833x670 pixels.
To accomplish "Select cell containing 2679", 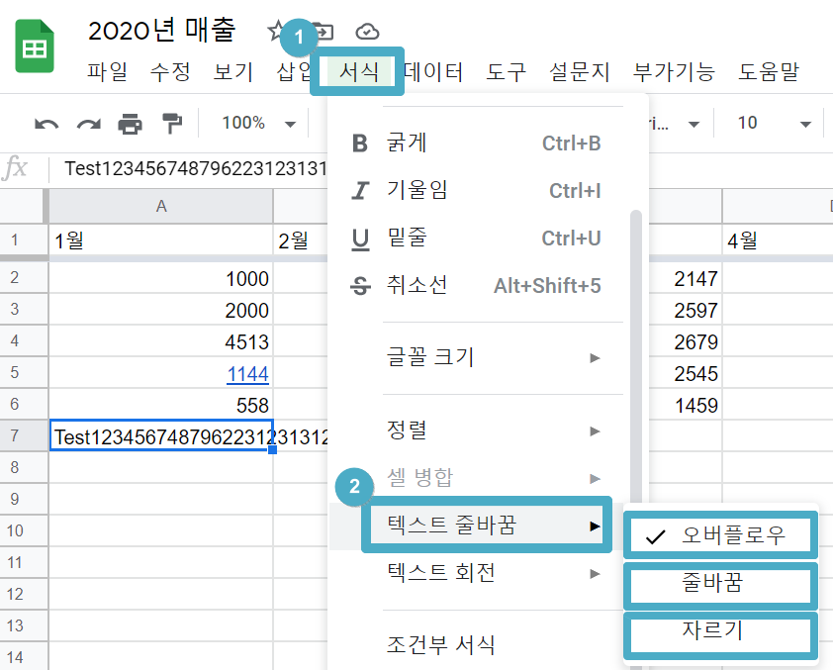I will (x=685, y=341).
